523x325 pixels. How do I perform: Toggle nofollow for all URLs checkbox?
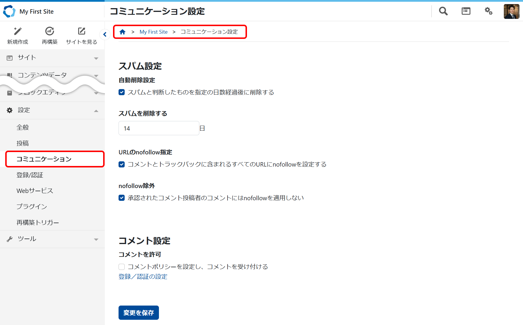tap(122, 165)
